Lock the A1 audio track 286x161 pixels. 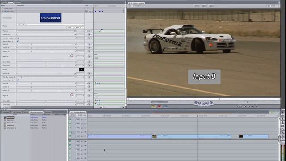coord(82,142)
